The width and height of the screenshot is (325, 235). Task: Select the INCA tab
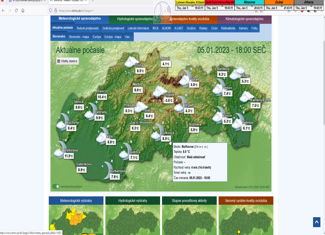click(155, 28)
